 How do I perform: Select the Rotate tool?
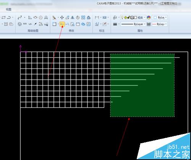pos(78,18)
